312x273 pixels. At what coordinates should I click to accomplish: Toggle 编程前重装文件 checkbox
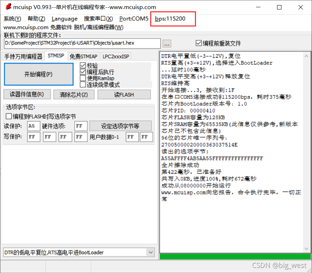(218, 43)
